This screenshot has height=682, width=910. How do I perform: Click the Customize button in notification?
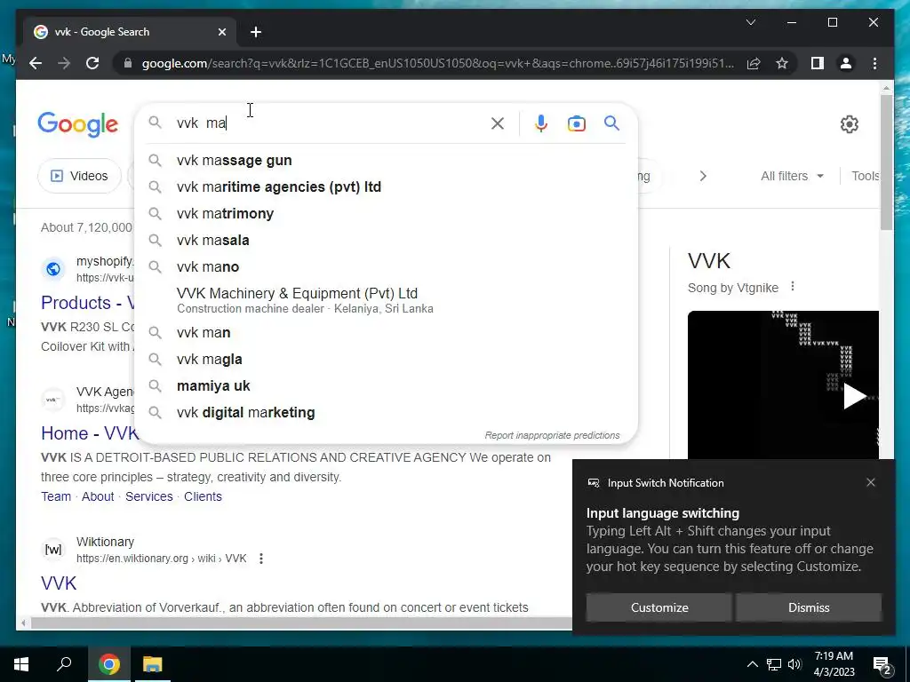[659, 607]
